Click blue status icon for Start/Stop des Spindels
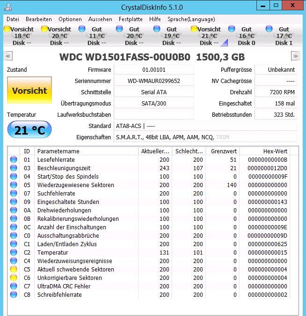The image size is (306, 316). coord(14,176)
